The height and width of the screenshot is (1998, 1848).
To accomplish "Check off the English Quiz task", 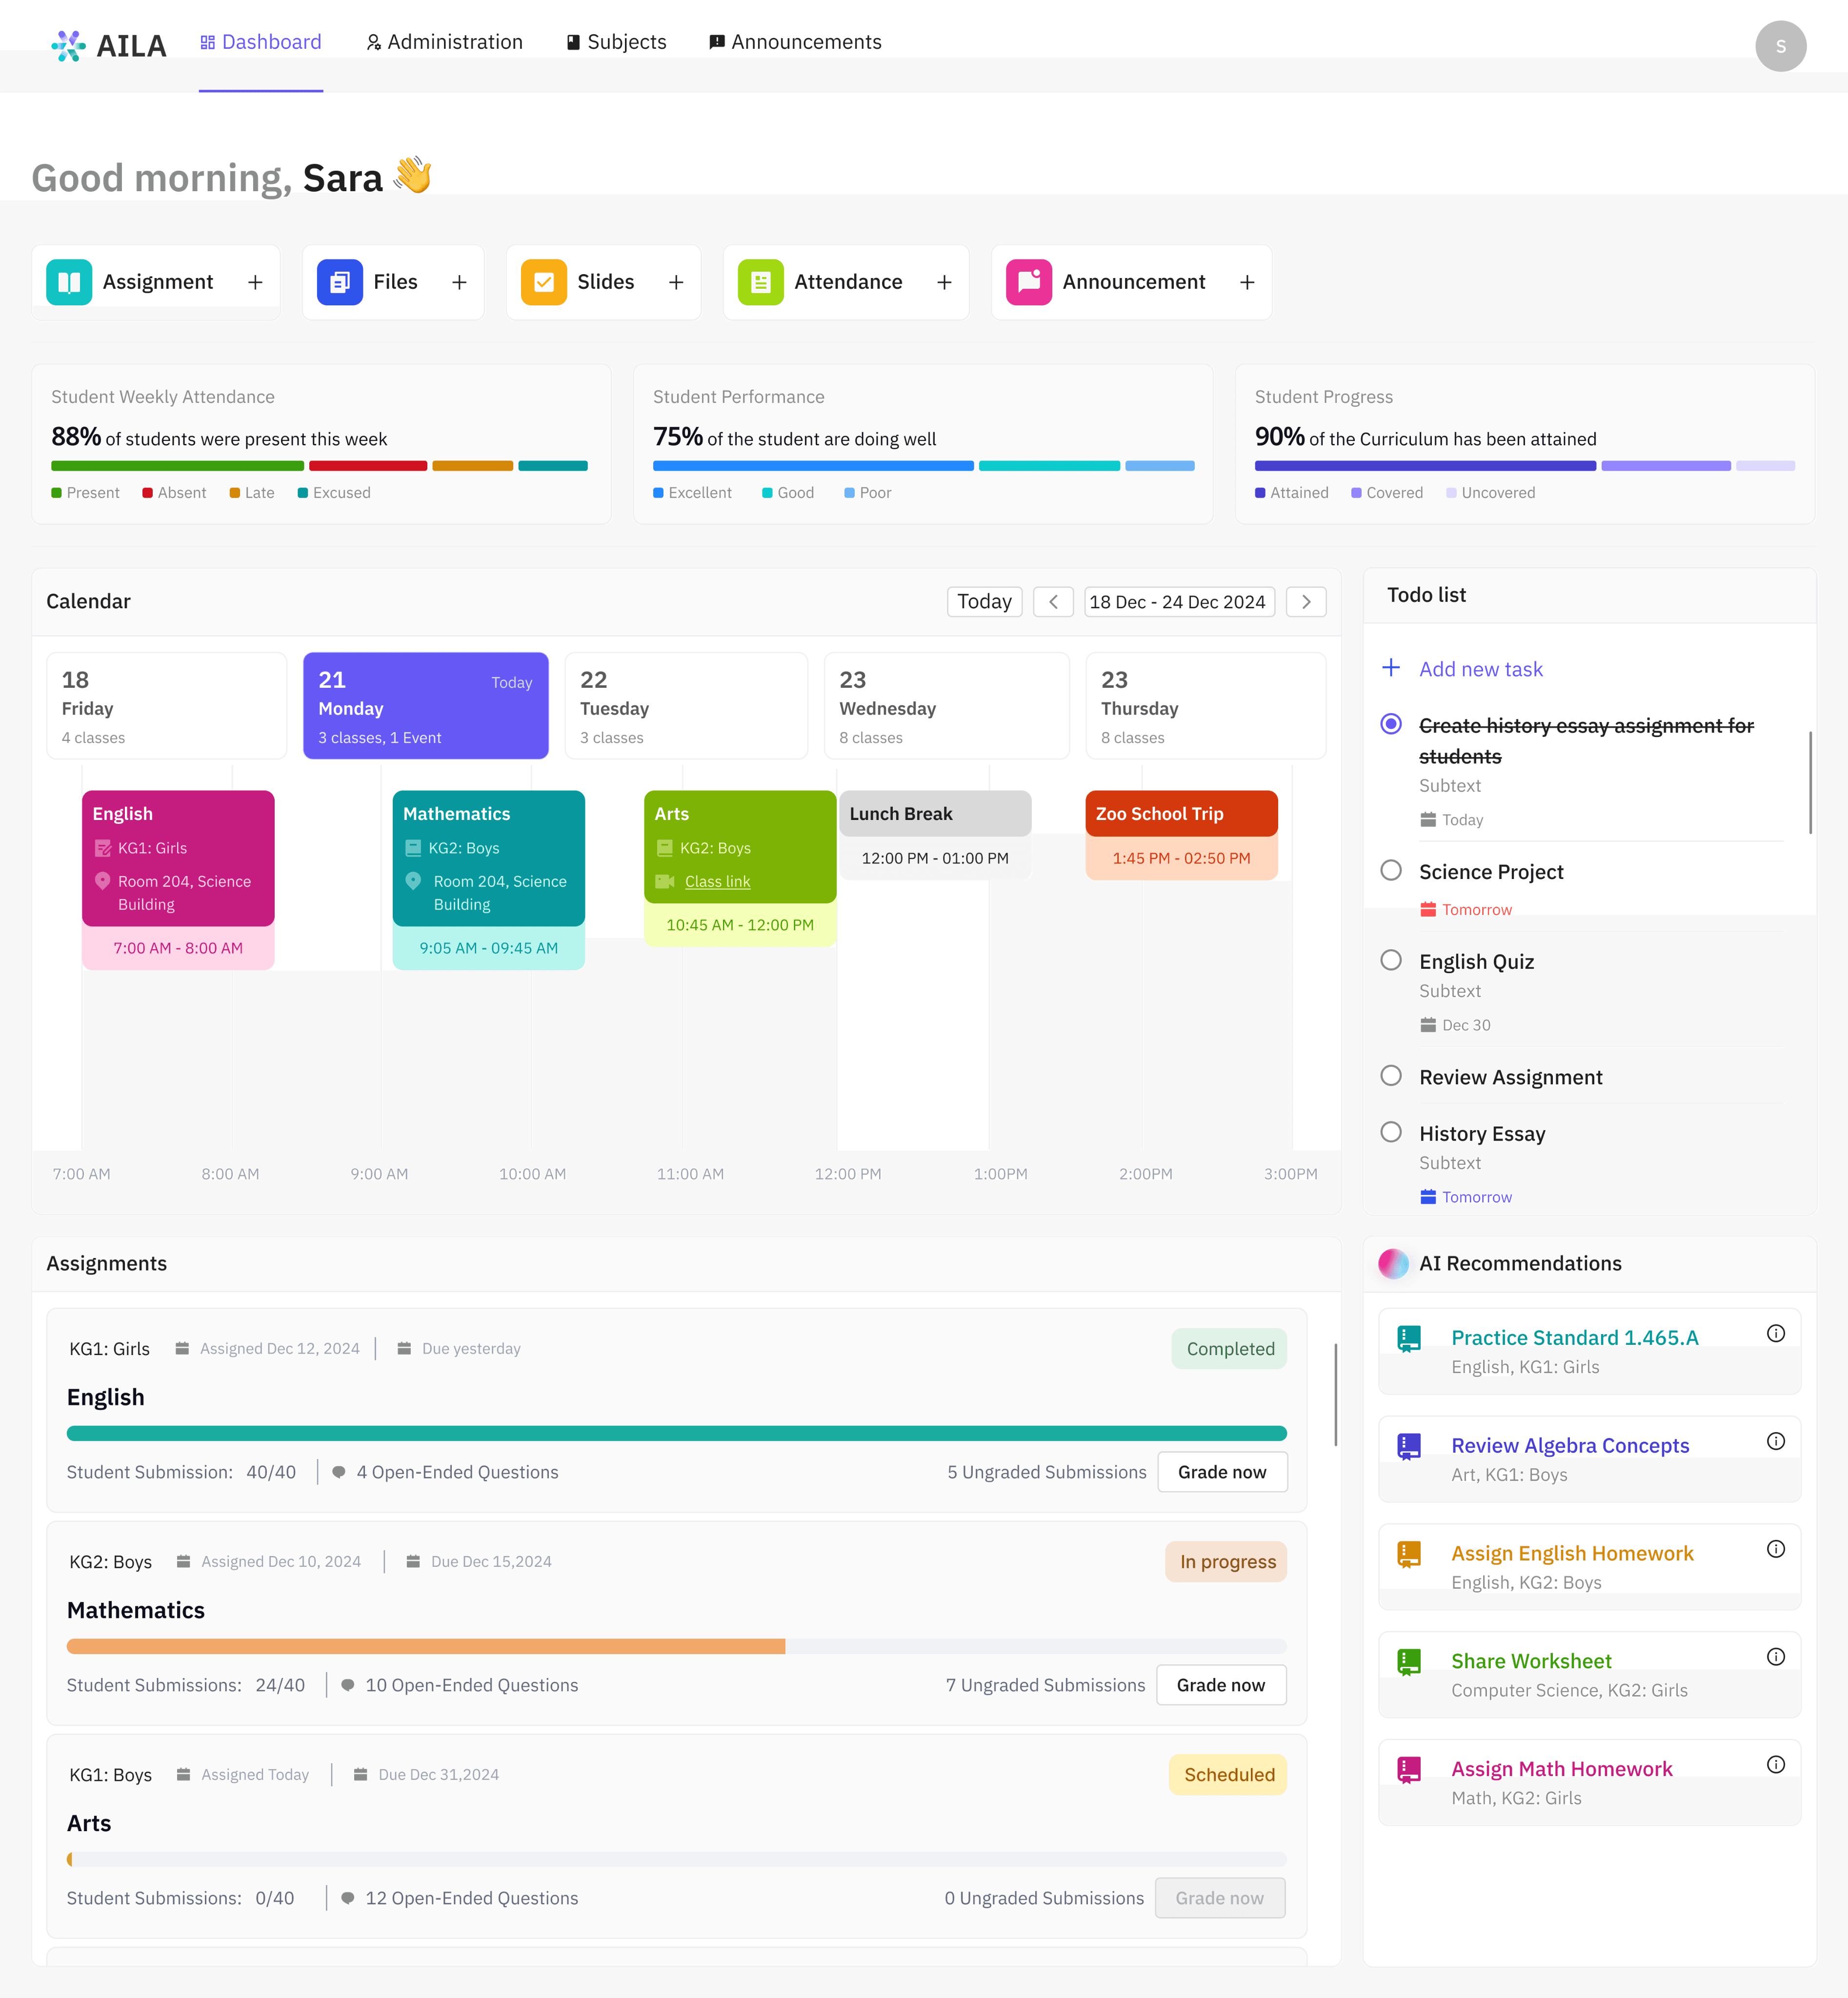I will click(x=1390, y=960).
